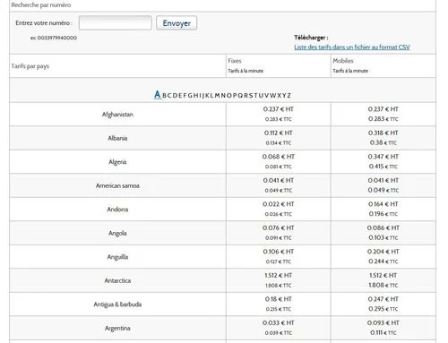Click the Mobiles column header
The height and width of the screenshot is (343, 448).
point(343,61)
